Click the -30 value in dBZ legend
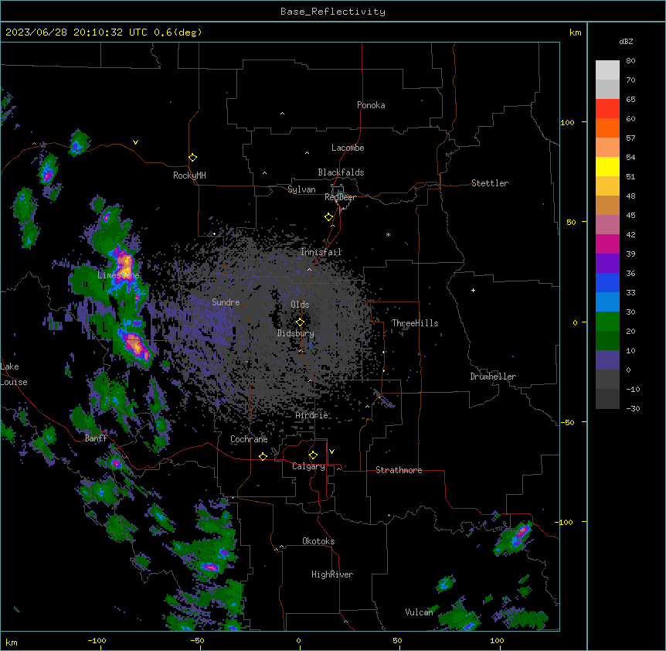 (633, 408)
